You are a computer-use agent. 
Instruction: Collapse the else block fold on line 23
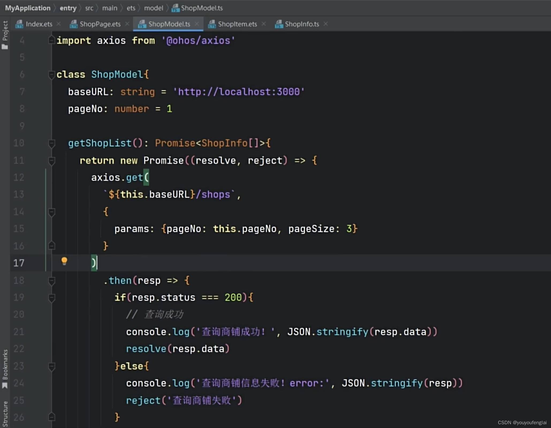point(52,366)
